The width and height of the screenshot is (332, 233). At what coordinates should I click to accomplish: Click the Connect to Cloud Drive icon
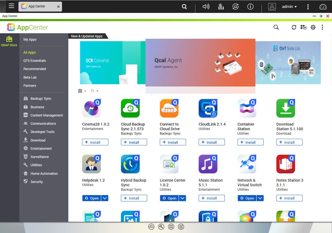pyautogui.click(x=169, y=108)
